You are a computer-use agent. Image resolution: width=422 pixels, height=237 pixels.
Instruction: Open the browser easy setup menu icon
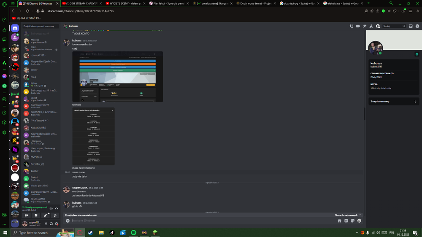click(411, 11)
